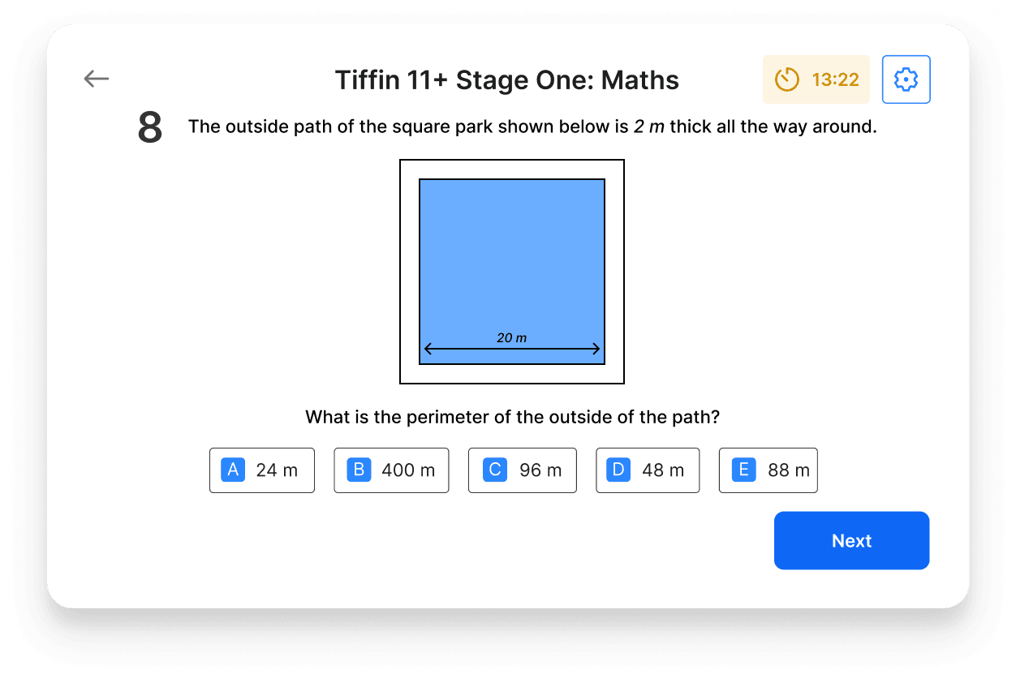
Task: Click the blue square park diagram
Action: pyautogui.click(x=511, y=260)
